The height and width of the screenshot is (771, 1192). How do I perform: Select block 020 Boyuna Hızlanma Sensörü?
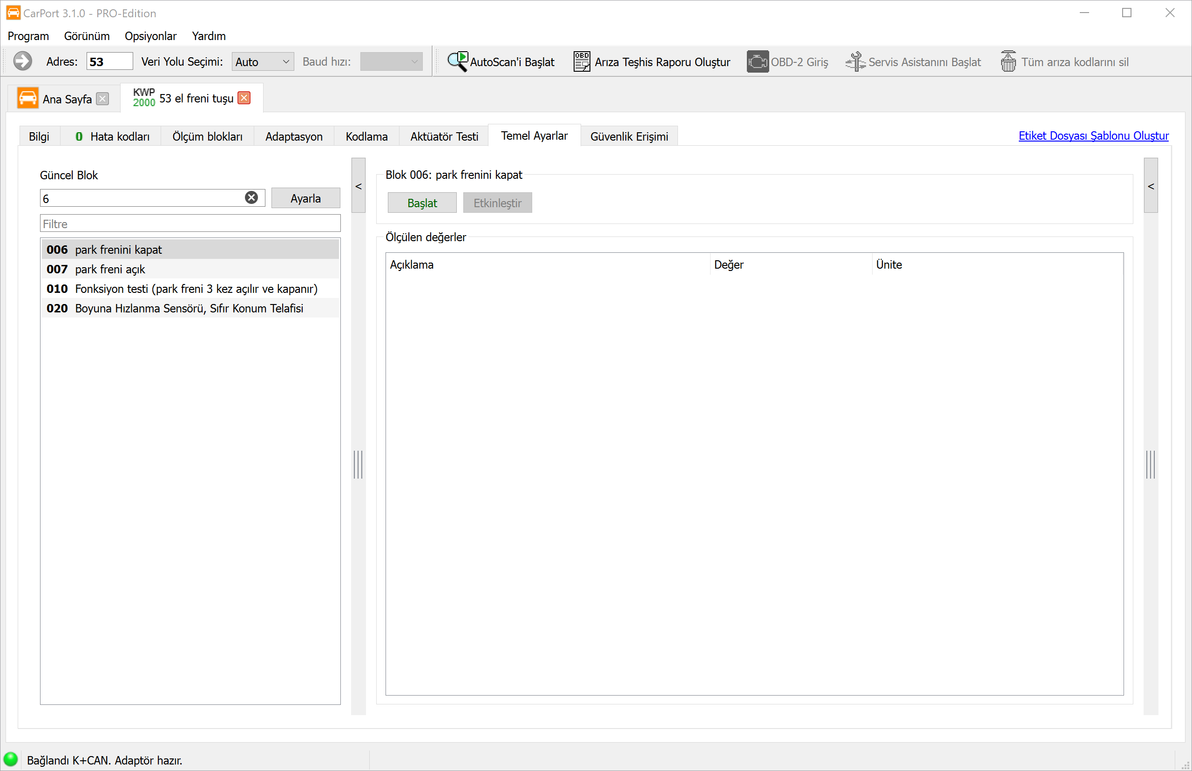pos(190,308)
